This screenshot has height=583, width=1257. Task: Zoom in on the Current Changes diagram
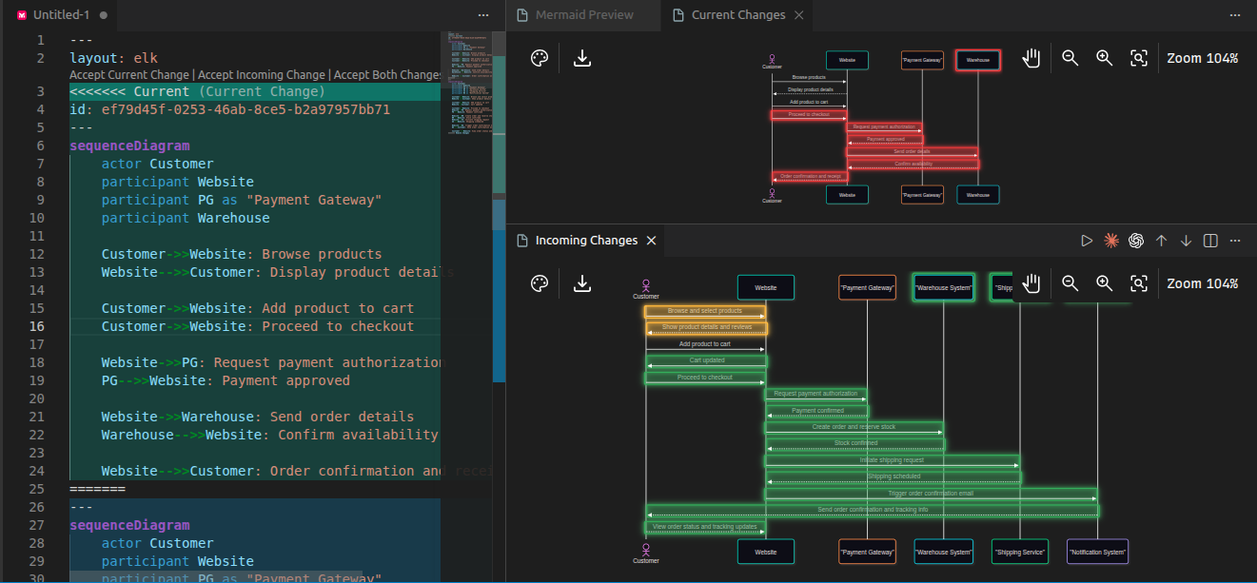pos(1104,58)
